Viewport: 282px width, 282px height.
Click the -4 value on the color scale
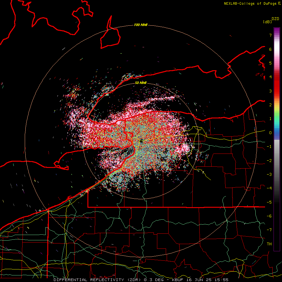pyautogui.click(x=269, y=188)
